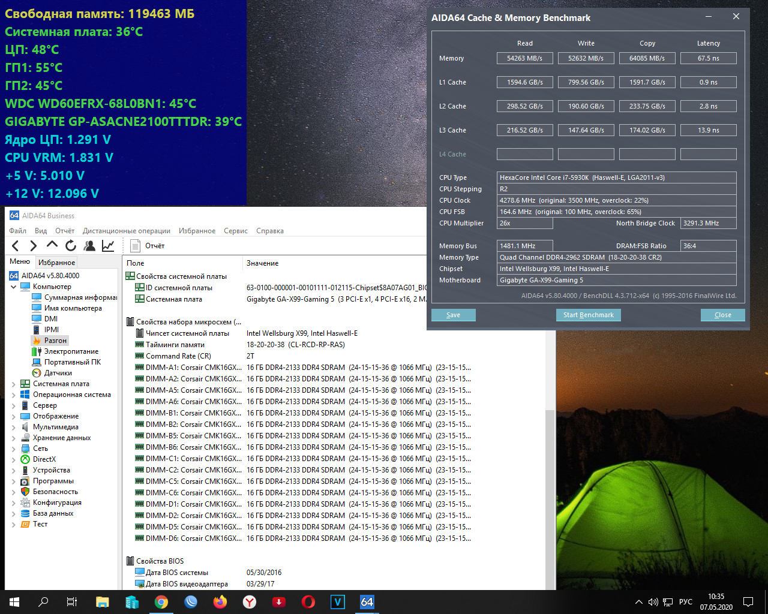Select Имя компьютера in the tree

click(x=73, y=308)
